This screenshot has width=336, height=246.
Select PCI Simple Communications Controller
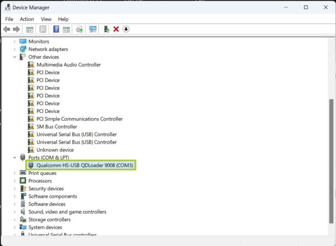click(x=79, y=119)
